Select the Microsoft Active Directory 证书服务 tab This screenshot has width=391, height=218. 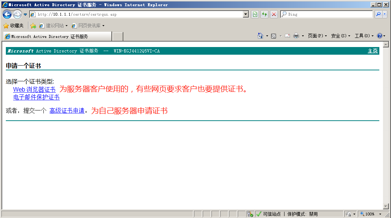[x=57, y=36]
